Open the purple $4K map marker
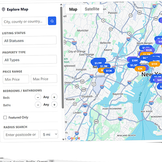The image size is (162, 162). coord(159,80)
